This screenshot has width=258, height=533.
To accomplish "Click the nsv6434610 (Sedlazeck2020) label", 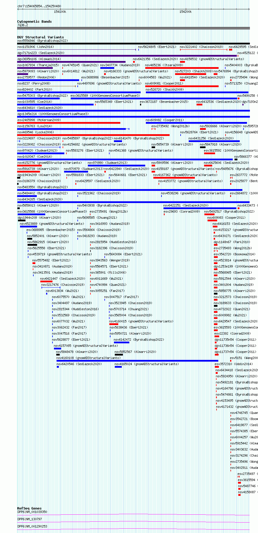I will point(40,108).
